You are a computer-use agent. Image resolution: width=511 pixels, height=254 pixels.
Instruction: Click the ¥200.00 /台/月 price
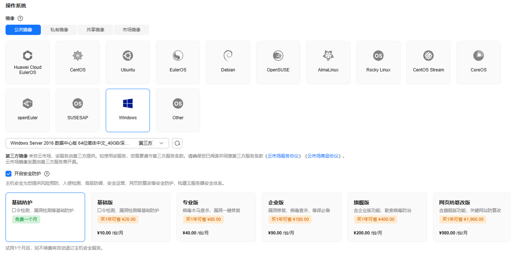pos(368,233)
